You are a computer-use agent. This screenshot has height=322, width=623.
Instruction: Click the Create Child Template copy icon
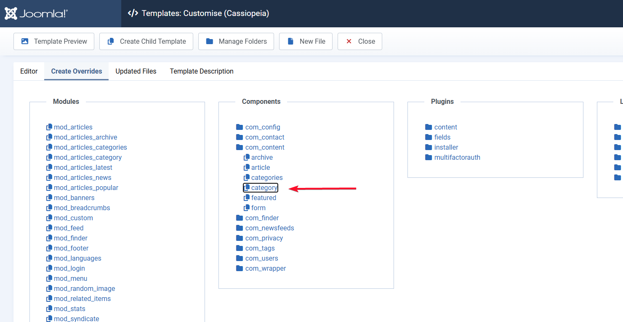point(111,41)
